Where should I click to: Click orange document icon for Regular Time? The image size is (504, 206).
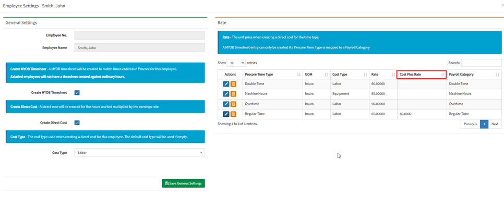pos(233,114)
